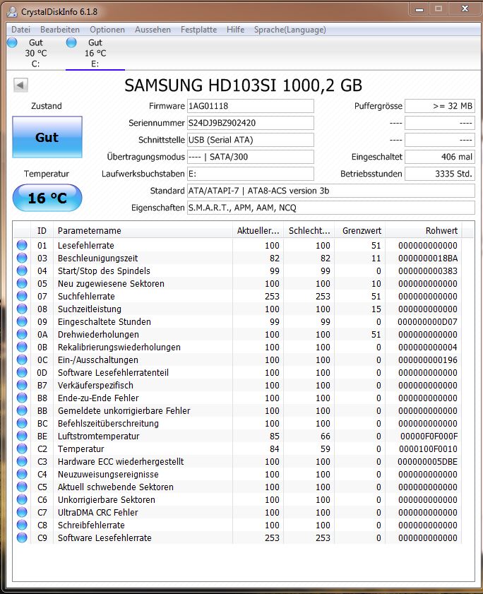Click the Firmware field 1AG01118
This screenshot has width=483, height=594.
251,106
